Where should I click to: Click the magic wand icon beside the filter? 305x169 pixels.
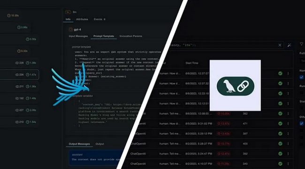click(x=289, y=45)
